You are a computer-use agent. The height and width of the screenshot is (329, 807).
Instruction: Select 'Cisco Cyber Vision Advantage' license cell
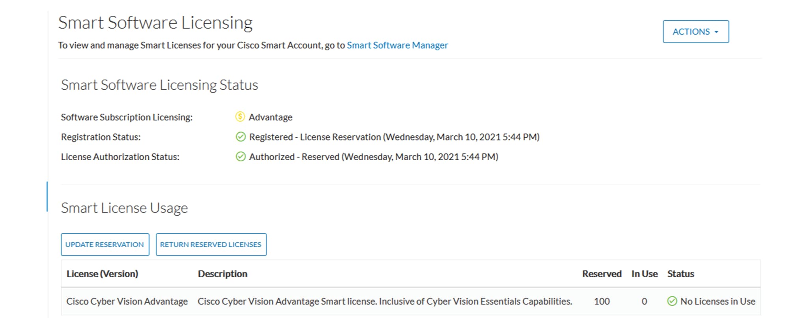click(127, 301)
